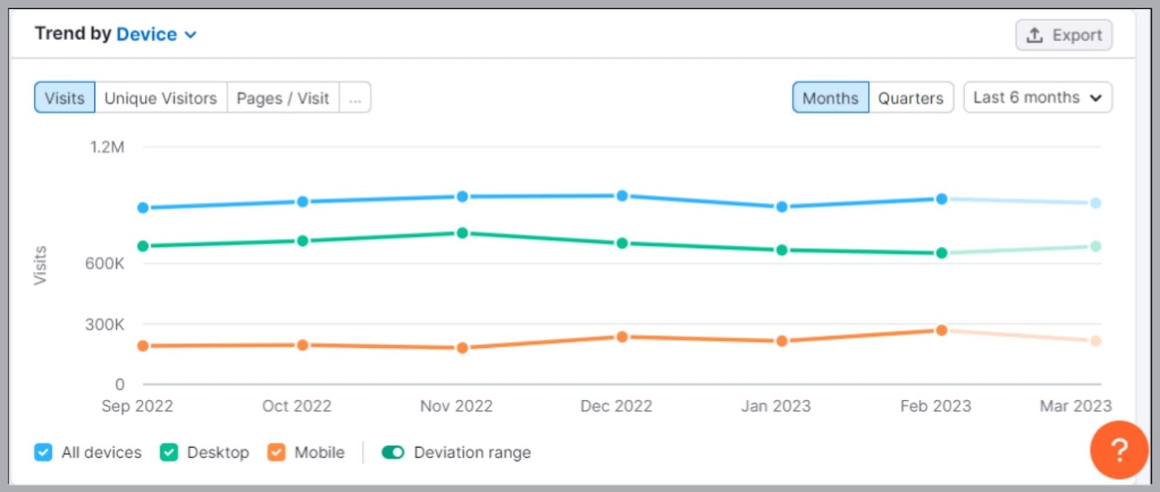This screenshot has width=1160, height=492.
Task: Click the Nov 2022 Desktop green data point
Action: [463, 233]
